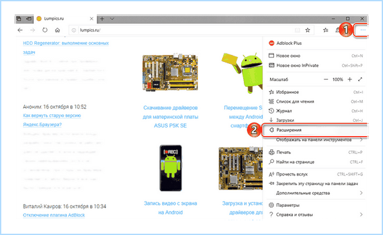
Task: Open Загрузки menu item
Action: click(315, 120)
